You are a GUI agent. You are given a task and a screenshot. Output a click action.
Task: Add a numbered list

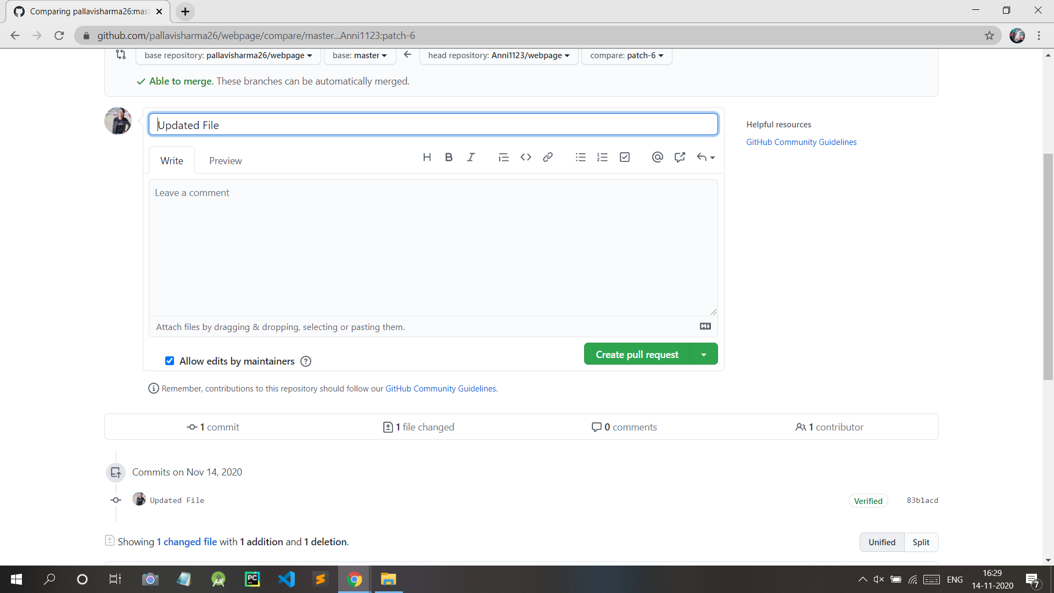603,158
